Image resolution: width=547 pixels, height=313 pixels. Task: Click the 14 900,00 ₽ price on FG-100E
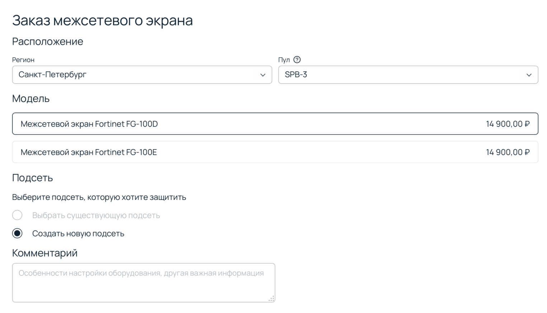click(508, 152)
